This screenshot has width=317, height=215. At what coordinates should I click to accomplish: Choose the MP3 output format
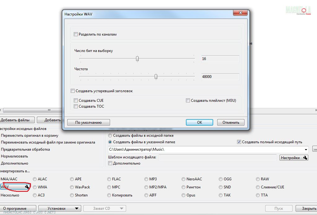pos(147,179)
